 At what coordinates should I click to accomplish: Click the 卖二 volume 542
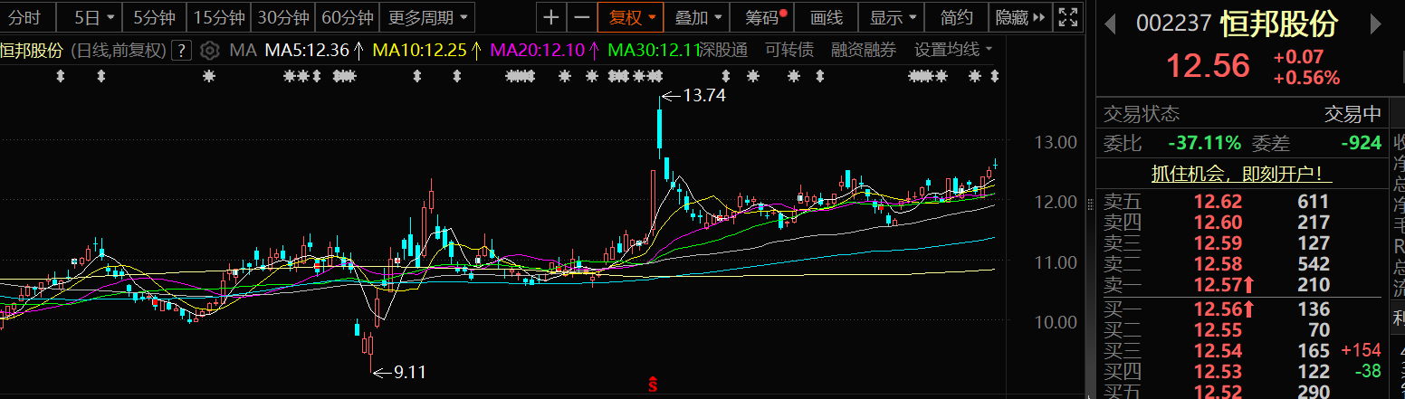(1313, 264)
